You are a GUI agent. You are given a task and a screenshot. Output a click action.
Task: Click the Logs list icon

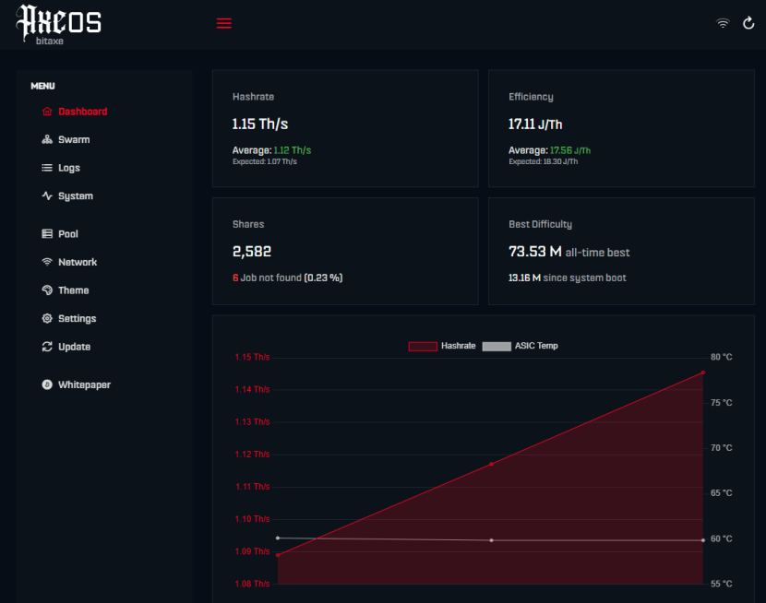[x=47, y=168]
